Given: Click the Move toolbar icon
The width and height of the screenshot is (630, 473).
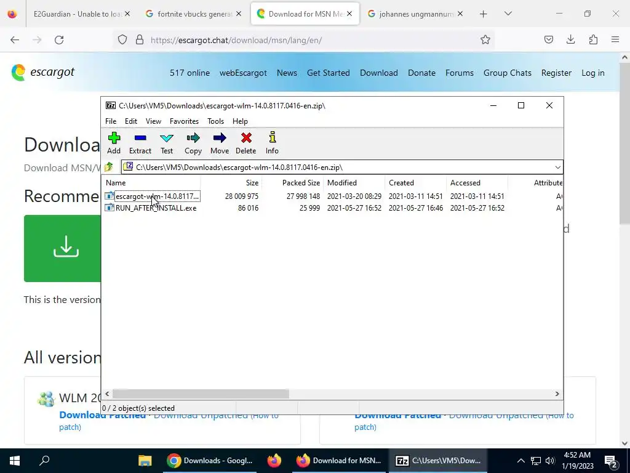Looking at the screenshot, I should (220, 143).
